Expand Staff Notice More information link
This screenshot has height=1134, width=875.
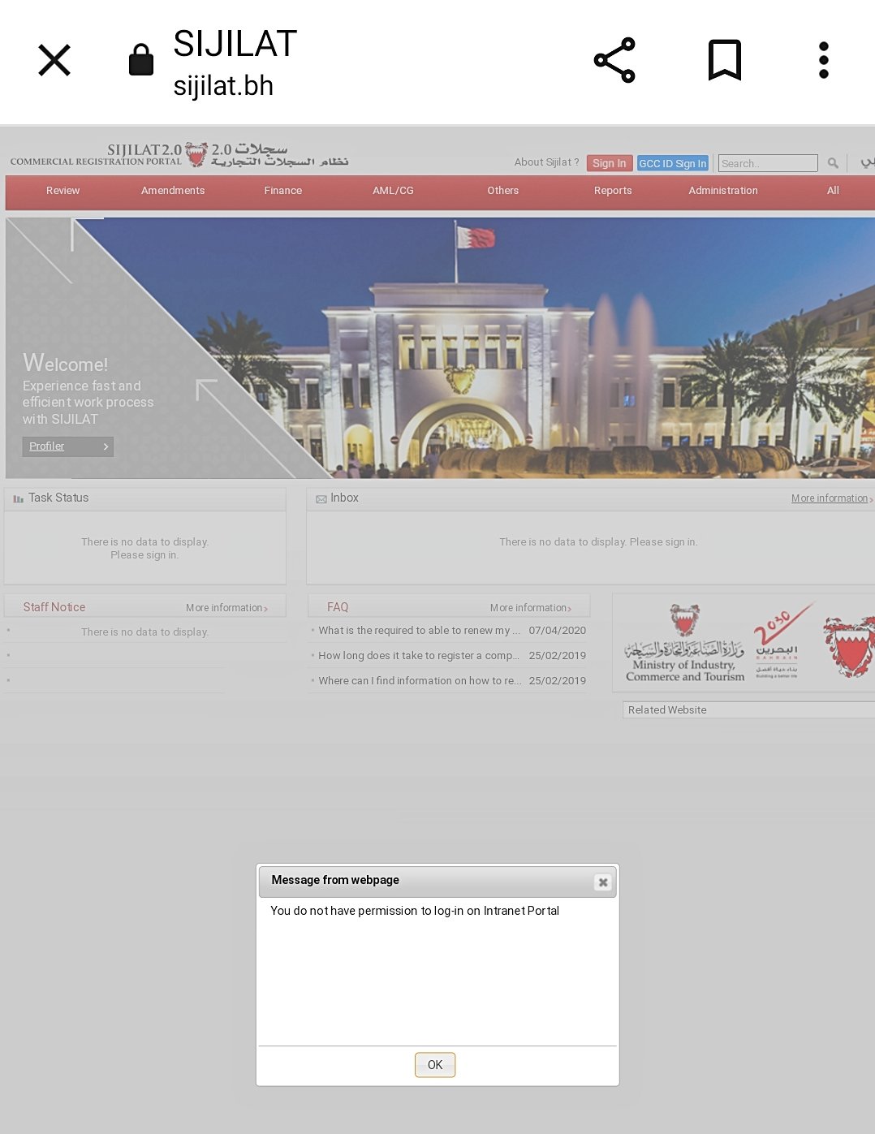click(226, 608)
